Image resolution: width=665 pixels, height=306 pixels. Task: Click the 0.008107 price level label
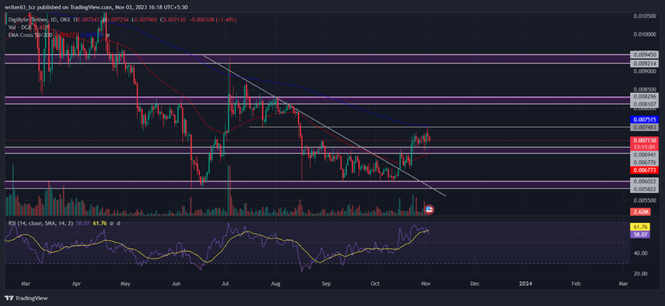click(644, 104)
